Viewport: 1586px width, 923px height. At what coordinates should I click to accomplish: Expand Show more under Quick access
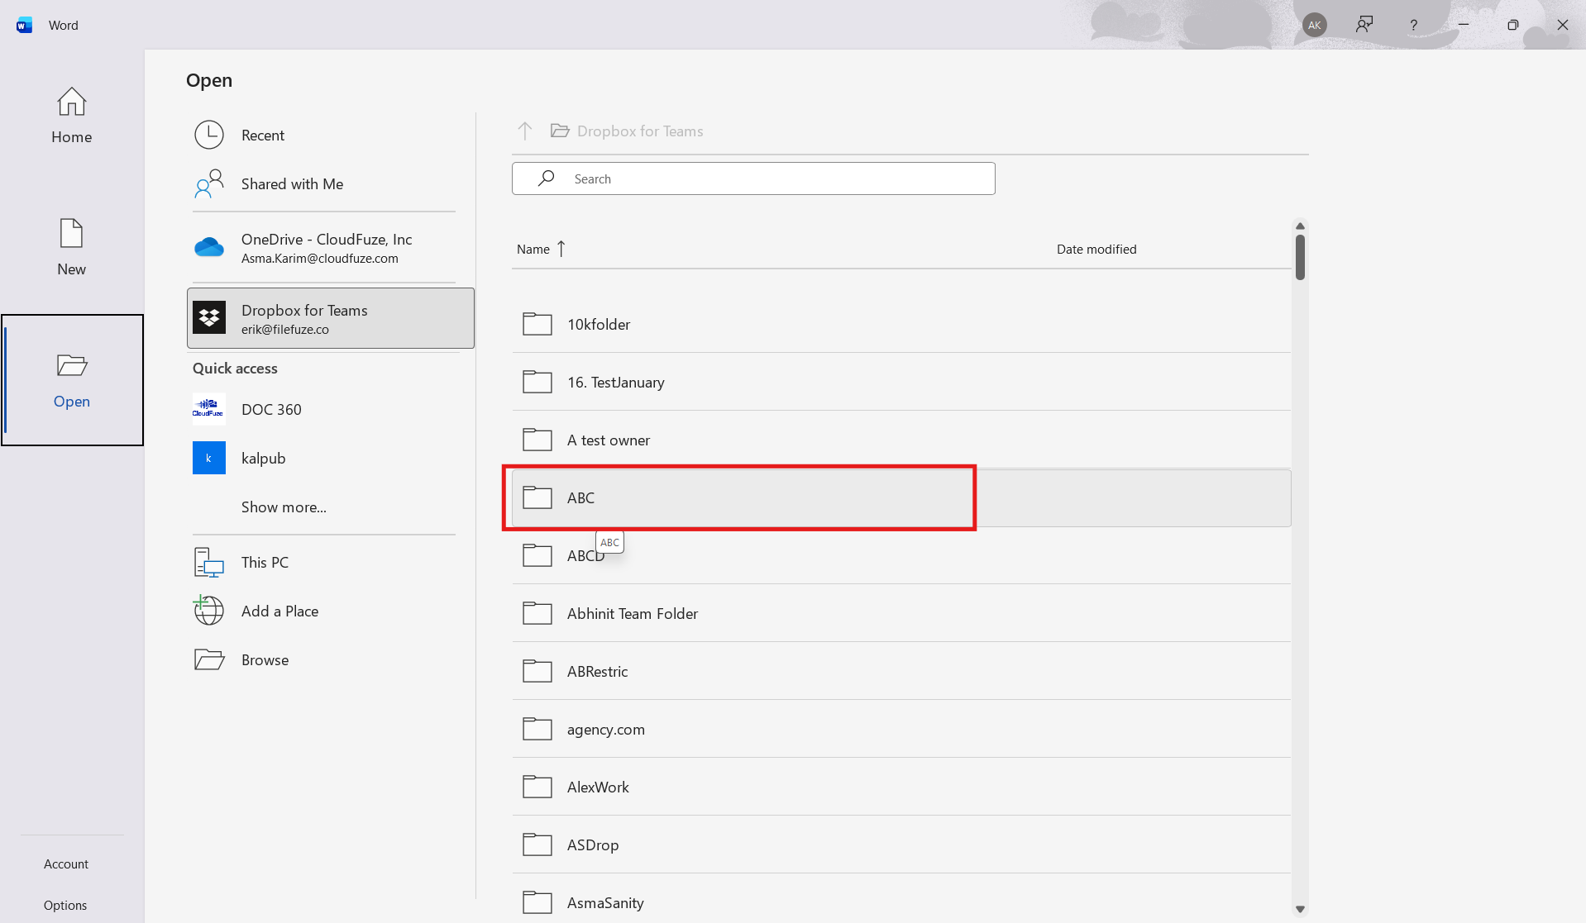pyautogui.click(x=283, y=507)
